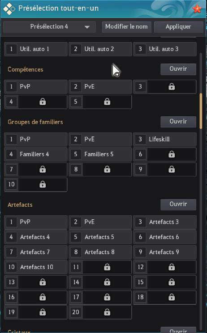Image resolution: width=207 pixels, height=333 pixels.
Task: Click the lock icon on familiers slot 10
Action: pos(43,184)
